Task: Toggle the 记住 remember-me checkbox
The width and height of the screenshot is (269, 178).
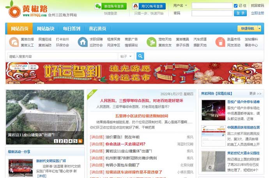Action: [x=235, y=6]
